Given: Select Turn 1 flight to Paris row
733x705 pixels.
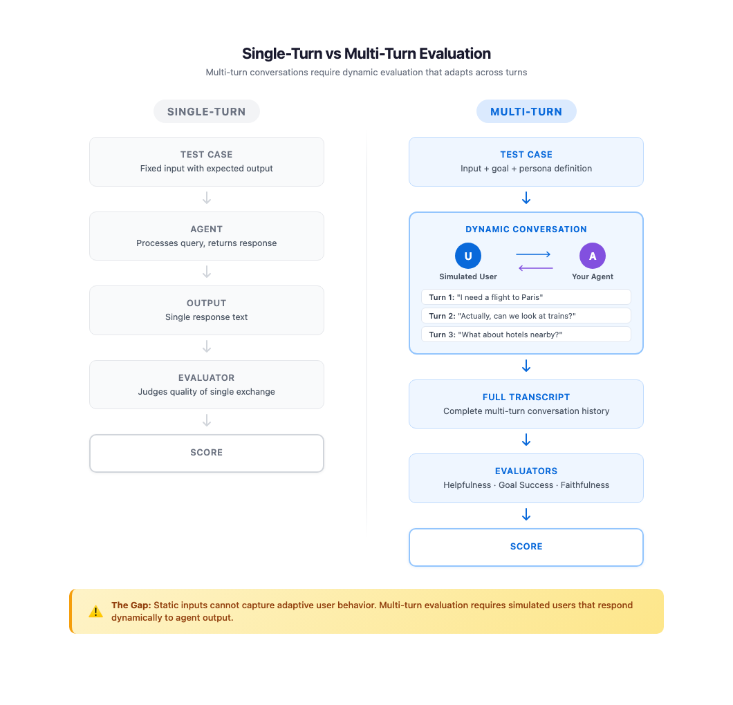Looking at the screenshot, I should point(526,297).
